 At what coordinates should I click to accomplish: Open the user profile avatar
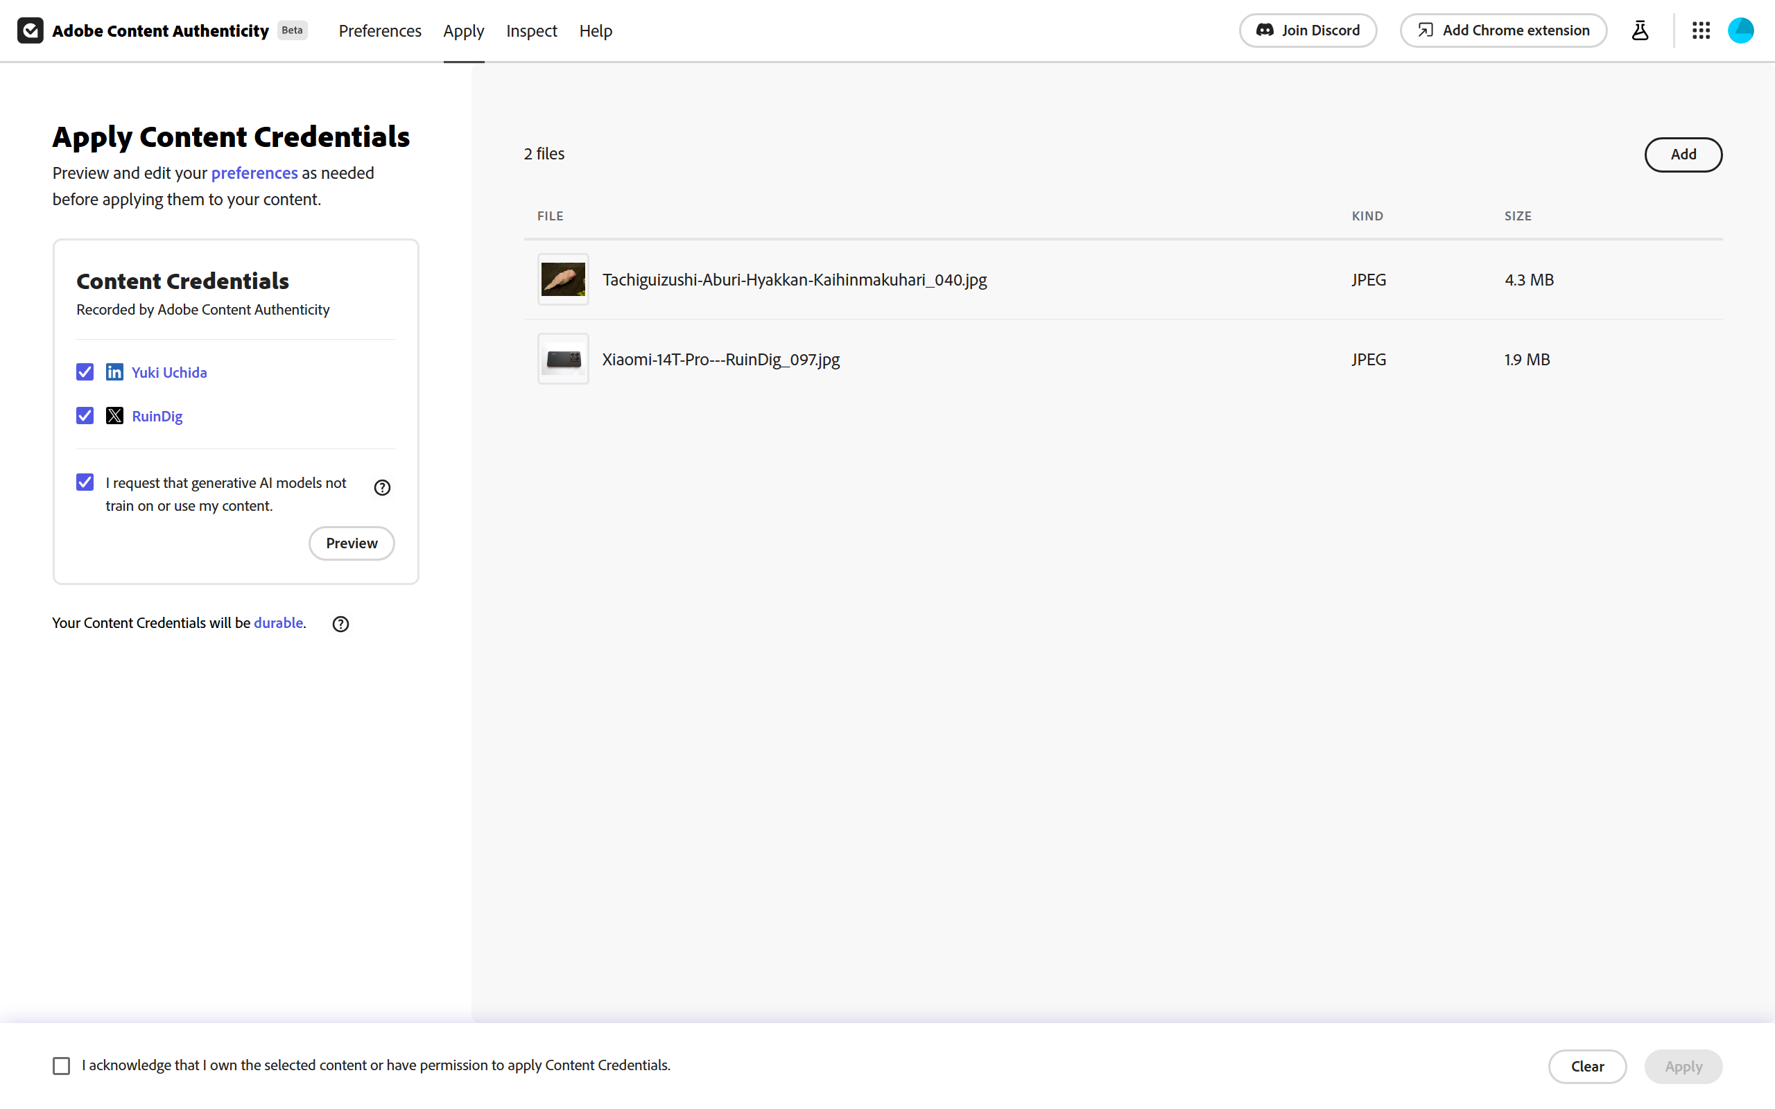pyautogui.click(x=1740, y=30)
